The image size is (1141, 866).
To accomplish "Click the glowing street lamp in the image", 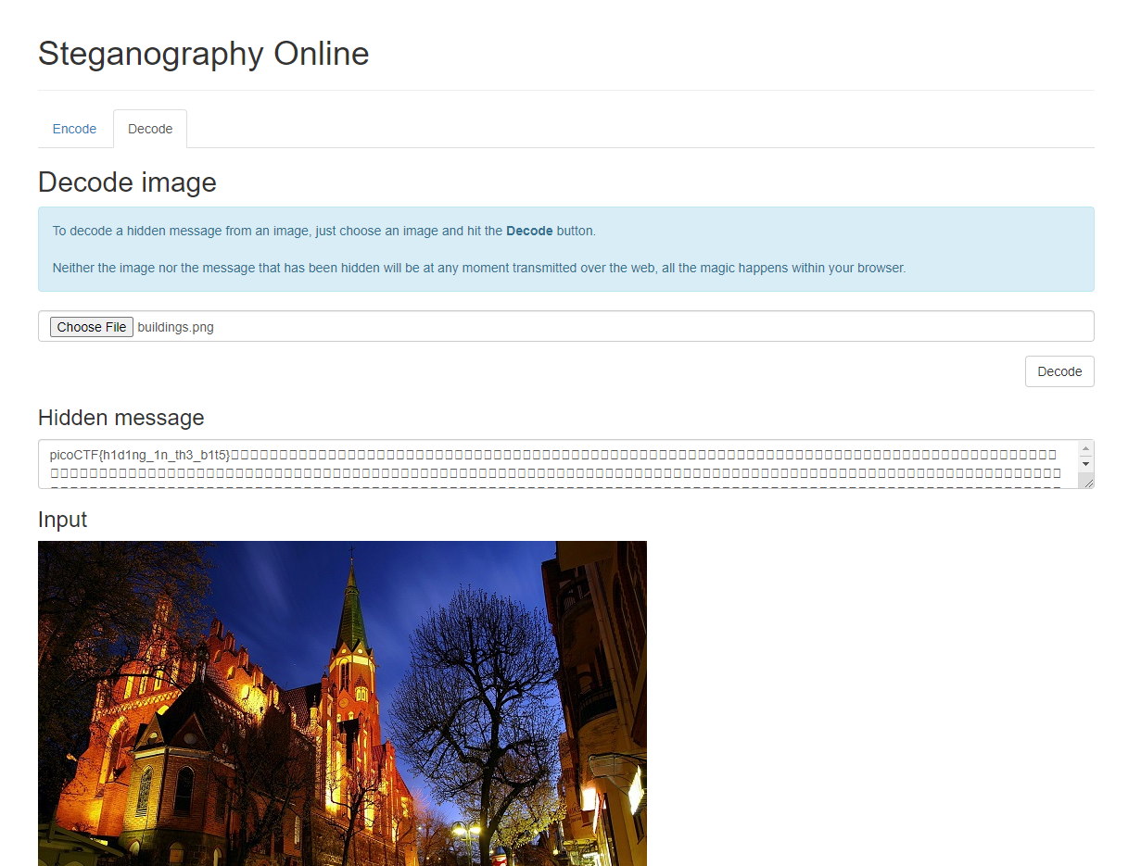I will [465, 831].
